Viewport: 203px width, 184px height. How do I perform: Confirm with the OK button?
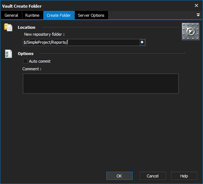coord(119,176)
